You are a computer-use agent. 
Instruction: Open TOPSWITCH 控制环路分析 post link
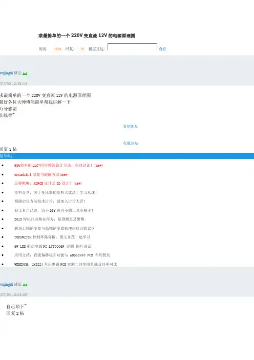pyautogui.click(x=52, y=237)
